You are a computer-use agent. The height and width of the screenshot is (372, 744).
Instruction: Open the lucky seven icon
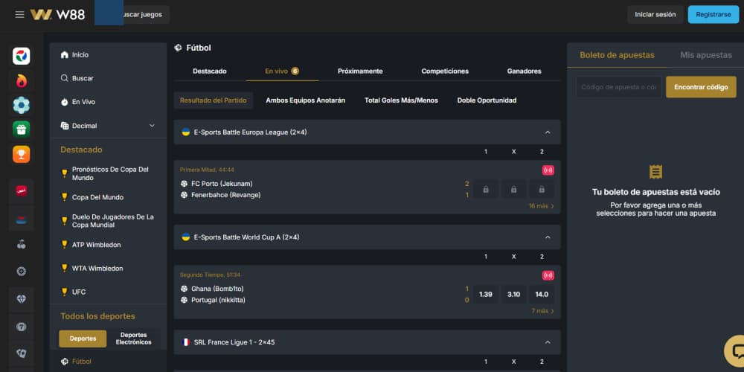(22, 327)
